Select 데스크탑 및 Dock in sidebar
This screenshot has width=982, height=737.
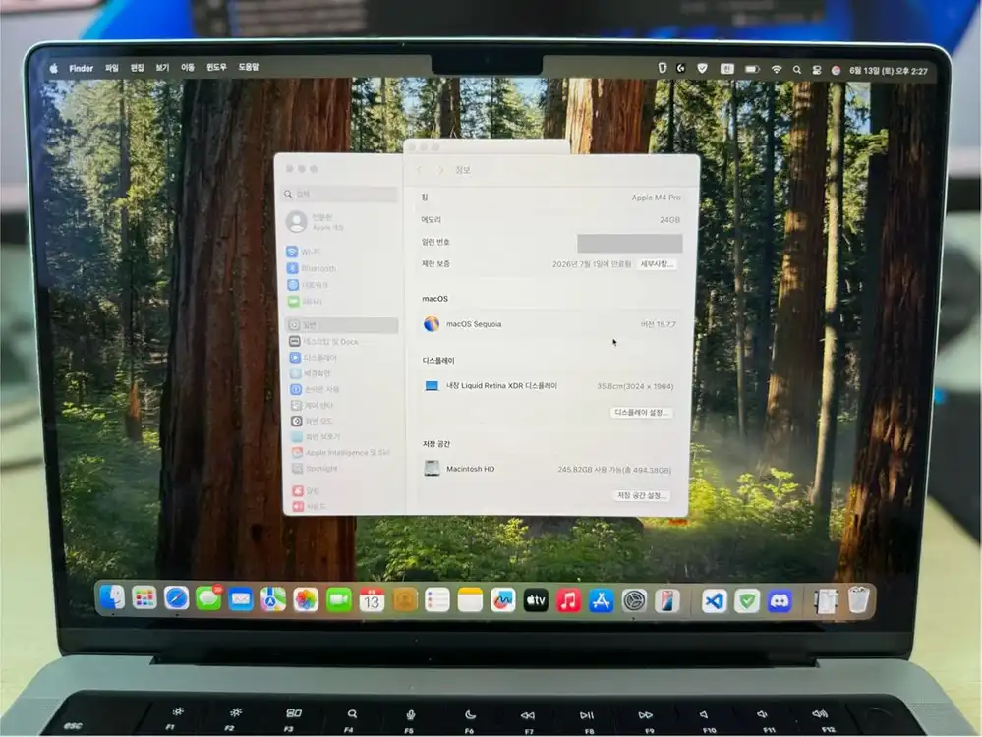324,342
